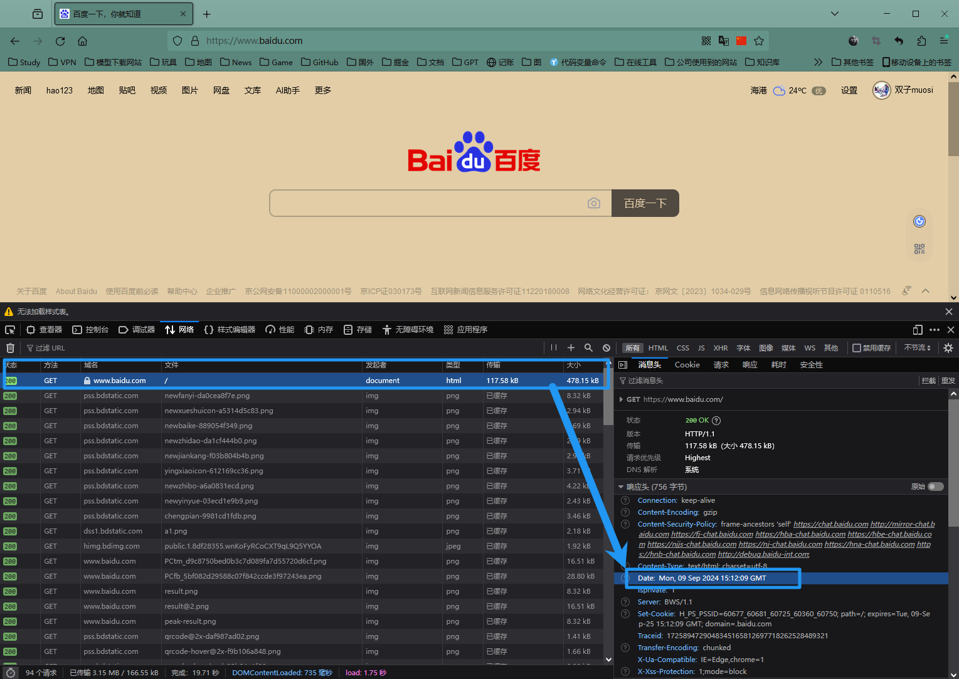Click the Baidu camera image search icon
The image size is (959, 679).
(x=594, y=203)
